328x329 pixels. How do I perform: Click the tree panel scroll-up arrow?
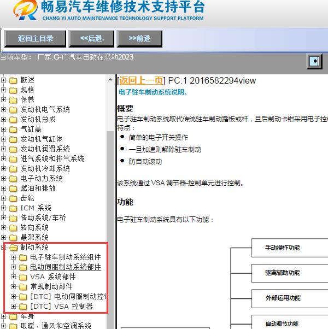click(110, 80)
